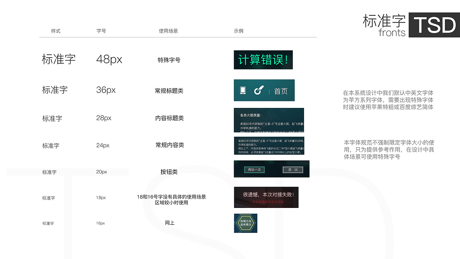This screenshot has height=259, width=460.
Task: Select the 按钮类 usage label
Action: [x=169, y=172]
